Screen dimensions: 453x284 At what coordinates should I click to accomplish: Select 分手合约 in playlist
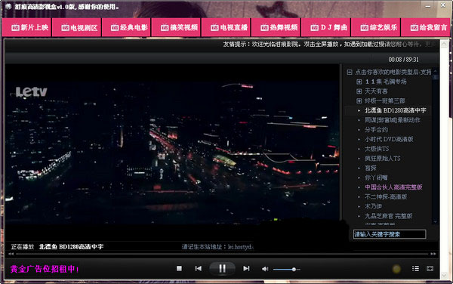pyautogui.click(x=376, y=129)
